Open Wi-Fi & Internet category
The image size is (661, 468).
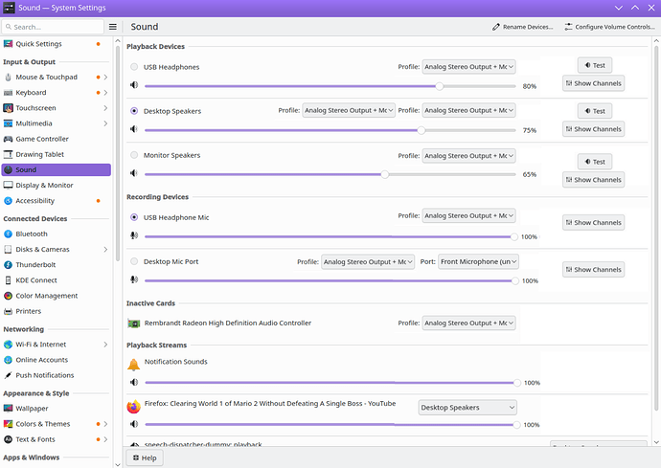click(x=56, y=345)
